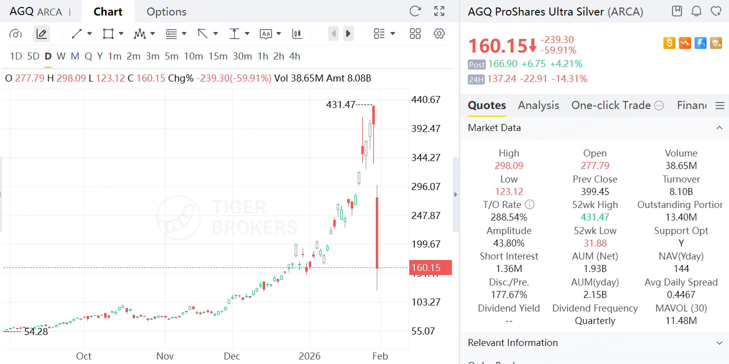Switch to the Options tab

(167, 12)
